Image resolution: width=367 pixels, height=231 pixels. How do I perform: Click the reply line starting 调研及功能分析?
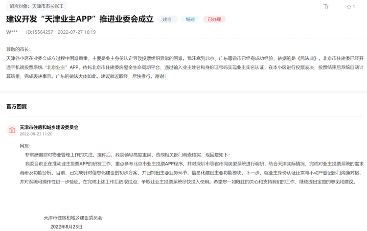(191, 173)
